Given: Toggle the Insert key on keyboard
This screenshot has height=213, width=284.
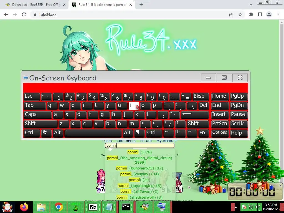Looking at the screenshot, I should pyautogui.click(x=220, y=115).
